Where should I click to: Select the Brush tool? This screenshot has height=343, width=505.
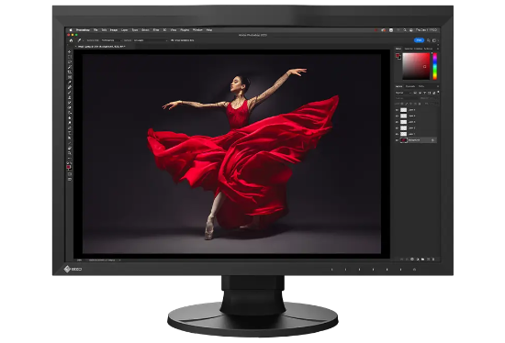pyautogui.click(x=69, y=93)
